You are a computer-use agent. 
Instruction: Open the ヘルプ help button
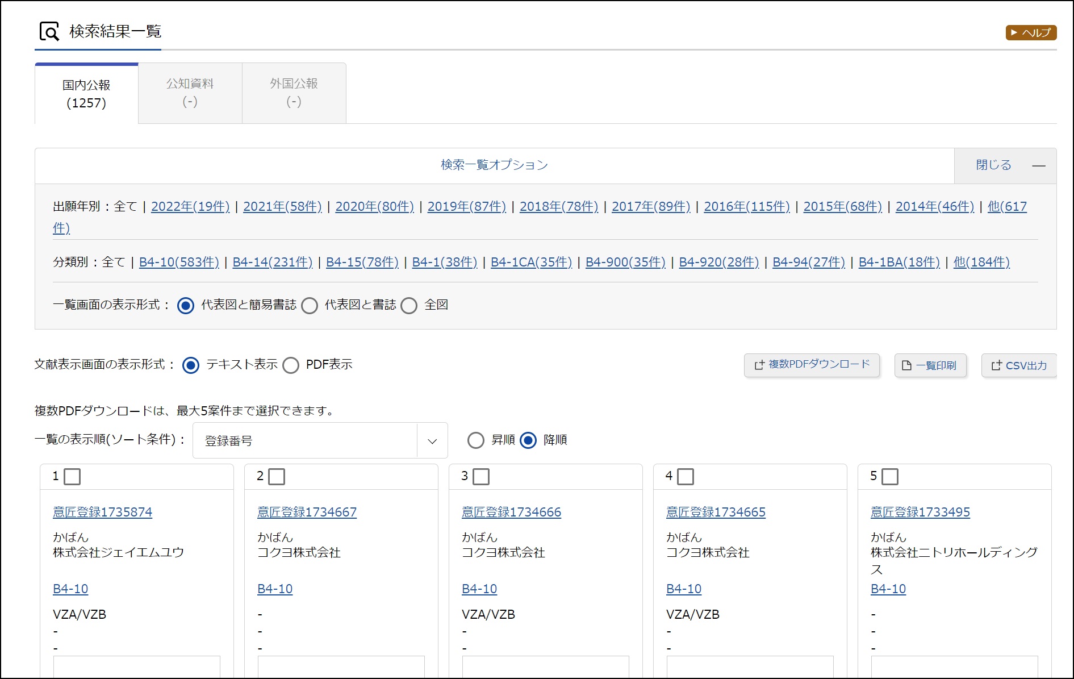pyautogui.click(x=1030, y=33)
